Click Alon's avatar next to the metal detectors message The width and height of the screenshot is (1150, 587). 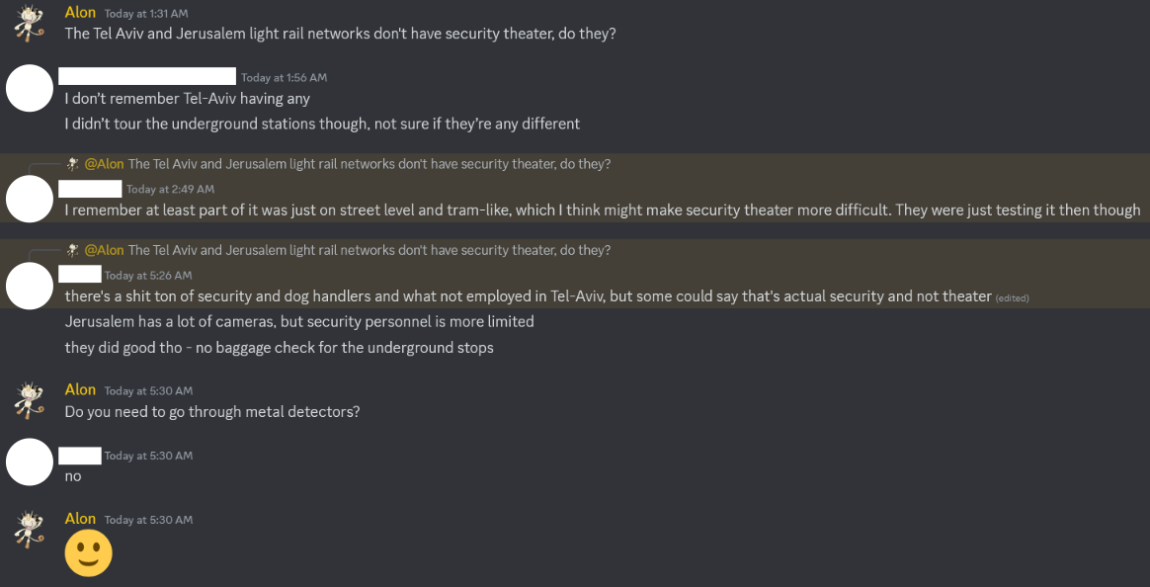29,401
